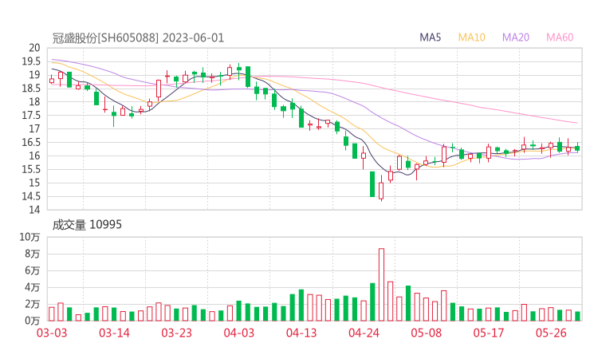Click the 0万 volume axis label

coord(33,321)
